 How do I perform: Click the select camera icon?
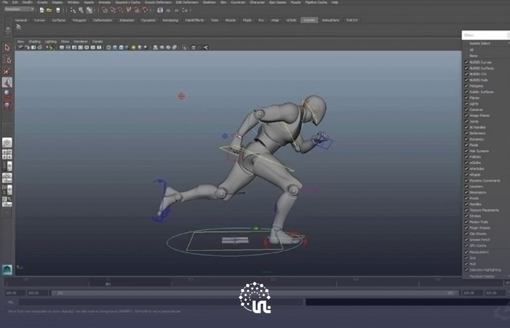(21, 48)
